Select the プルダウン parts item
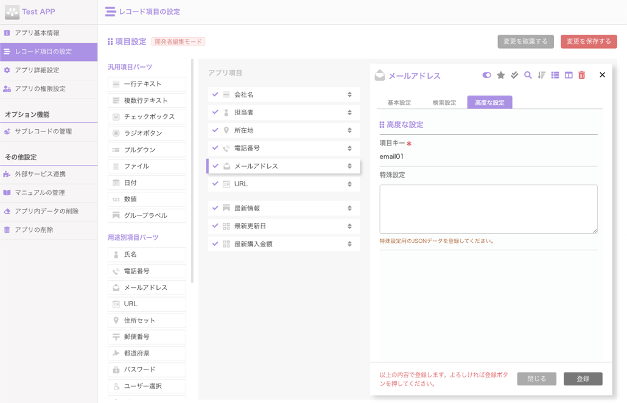Viewport: 627px width, 403px height. (x=147, y=150)
